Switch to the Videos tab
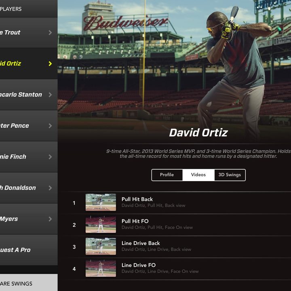Screen dimensions: 291x291 pos(198,175)
